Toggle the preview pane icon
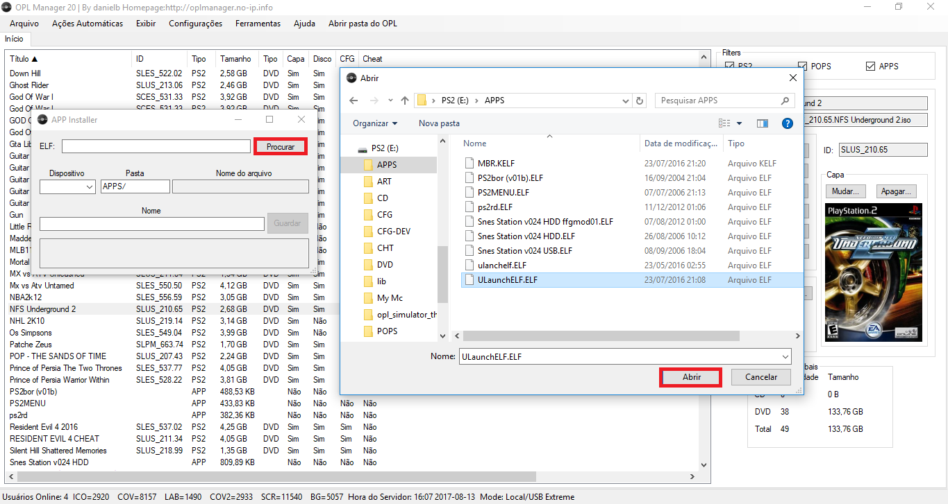 pyautogui.click(x=763, y=123)
